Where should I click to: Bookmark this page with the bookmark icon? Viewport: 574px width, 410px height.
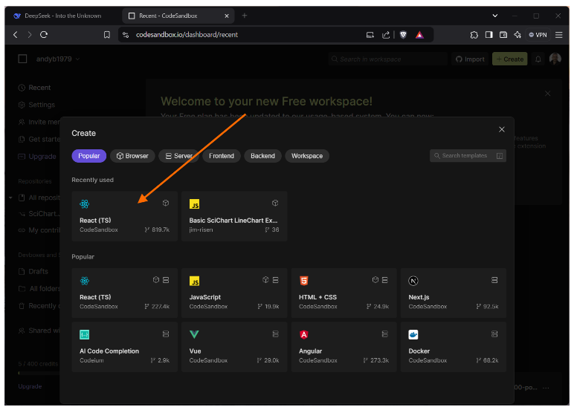[107, 35]
